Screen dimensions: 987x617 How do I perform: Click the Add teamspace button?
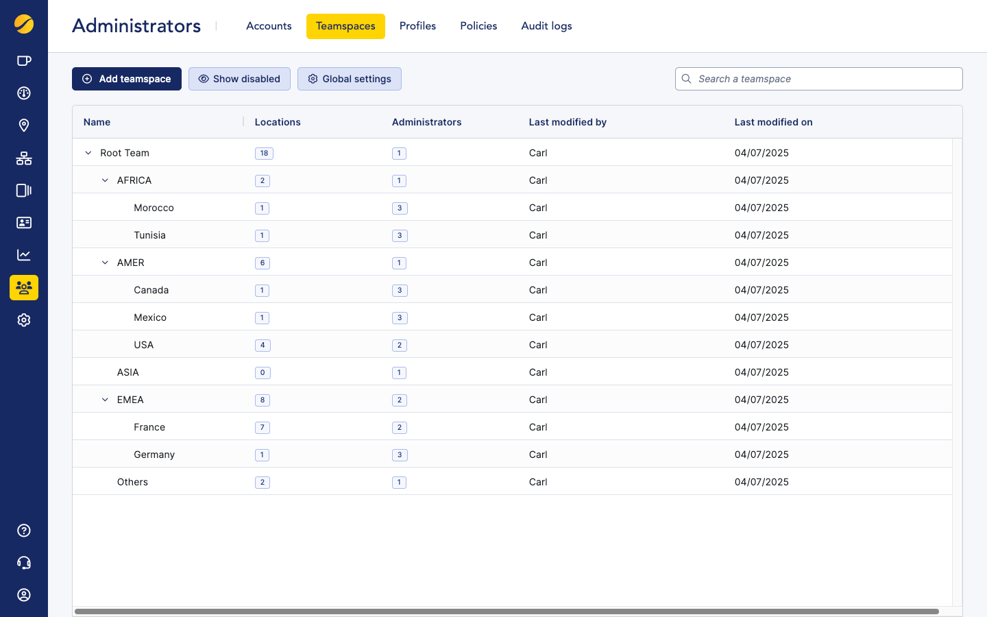click(x=126, y=79)
